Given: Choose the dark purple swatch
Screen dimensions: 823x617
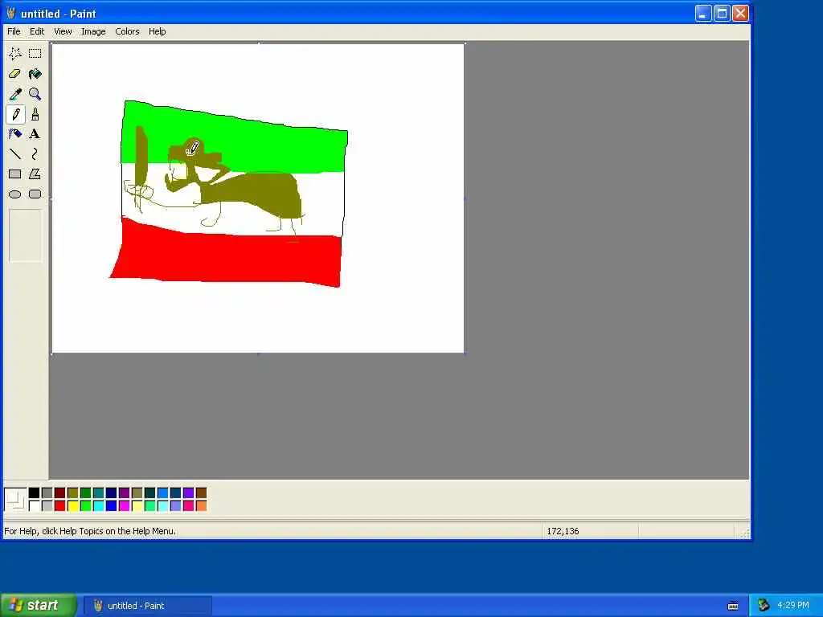Looking at the screenshot, I should coord(124,492).
